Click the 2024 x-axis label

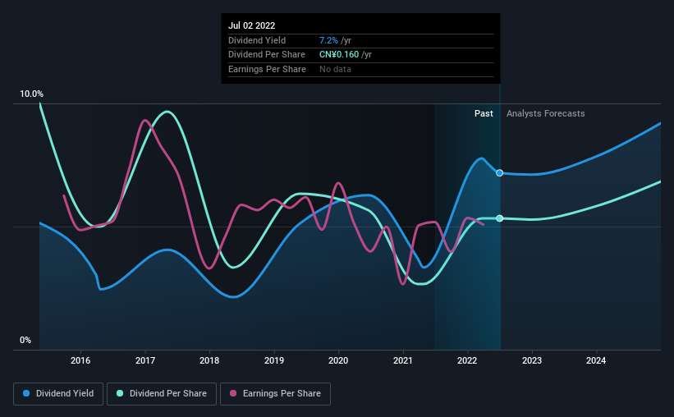pos(596,360)
